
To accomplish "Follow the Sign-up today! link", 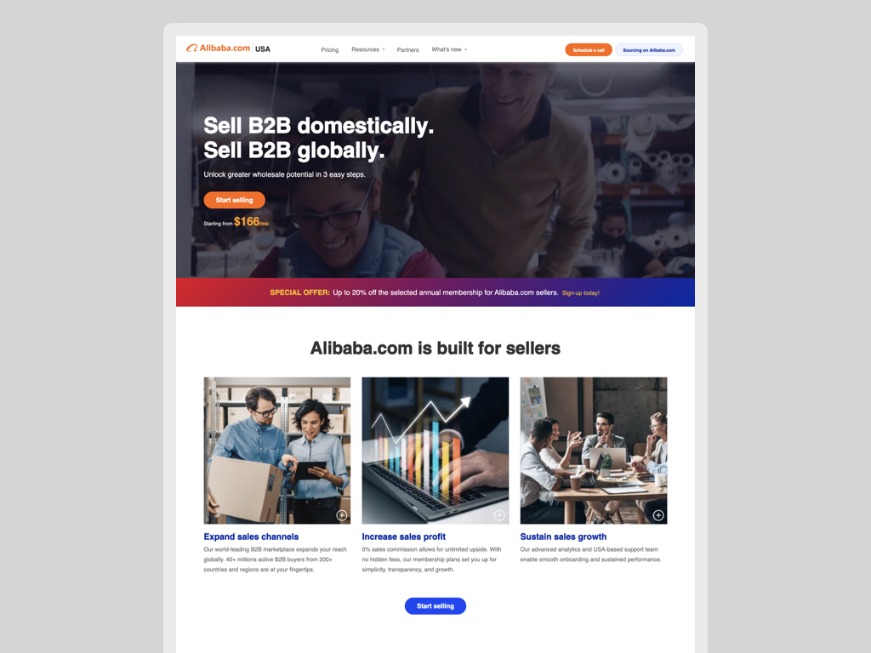I will (580, 292).
